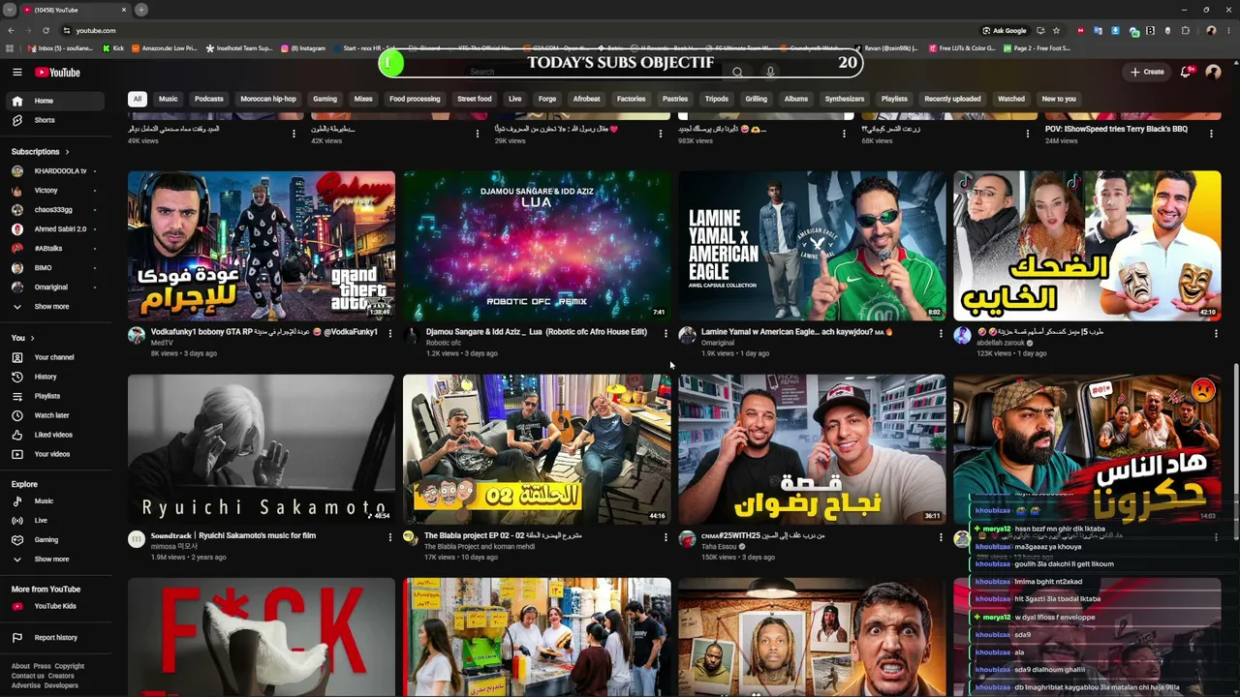This screenshot has width=1240, height=697.
Task: Open video title 'Vodkafunky1 bobony GTA RP'
Action: [263, 332]
